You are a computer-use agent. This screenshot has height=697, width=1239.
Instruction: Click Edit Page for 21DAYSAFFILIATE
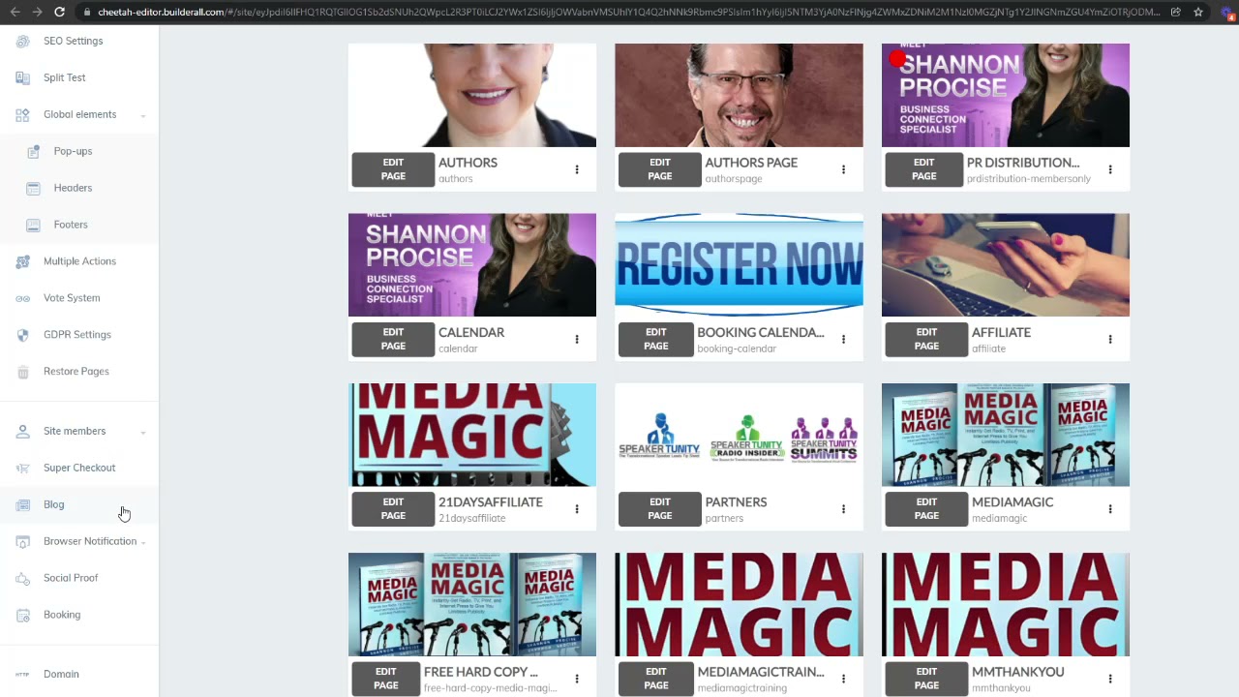(x=393, y=509)
